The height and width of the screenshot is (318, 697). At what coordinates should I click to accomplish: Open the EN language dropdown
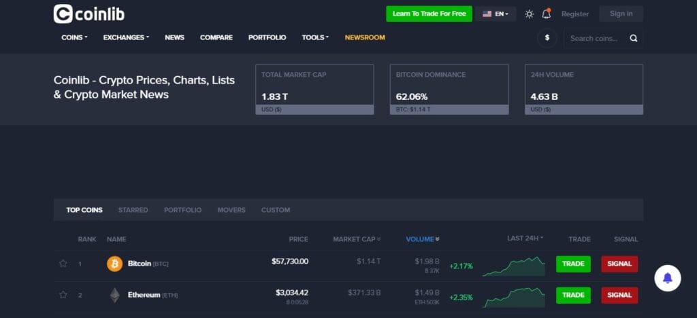(x=496, y=14)
